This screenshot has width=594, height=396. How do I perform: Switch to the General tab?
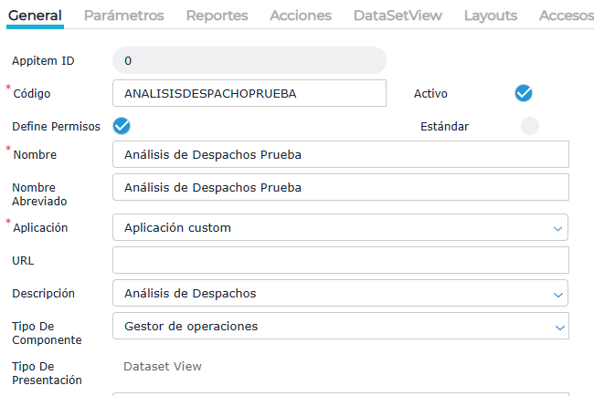(35, 16)
